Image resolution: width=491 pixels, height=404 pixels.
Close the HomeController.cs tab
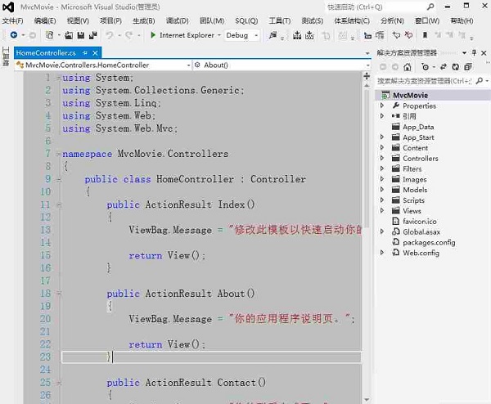pos(95,53)
